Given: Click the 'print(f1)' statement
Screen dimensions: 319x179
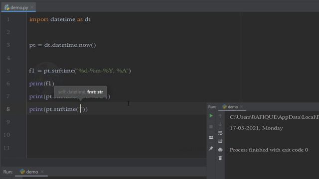Looking at the screenshot, I should [42, 84].
